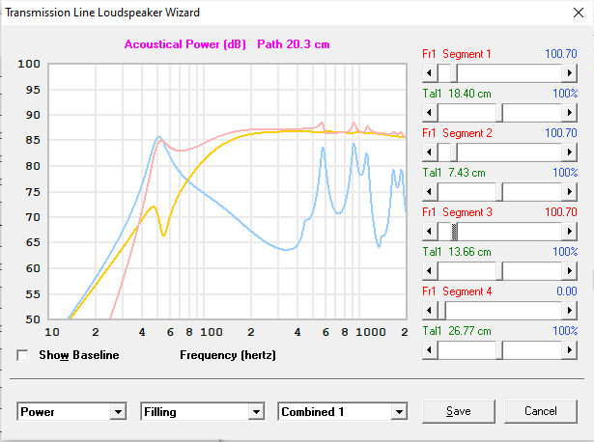594x442 pixels.
Task: Click left arrow of Segment 3 Fr1 slider
Action: tap(430, 232)
